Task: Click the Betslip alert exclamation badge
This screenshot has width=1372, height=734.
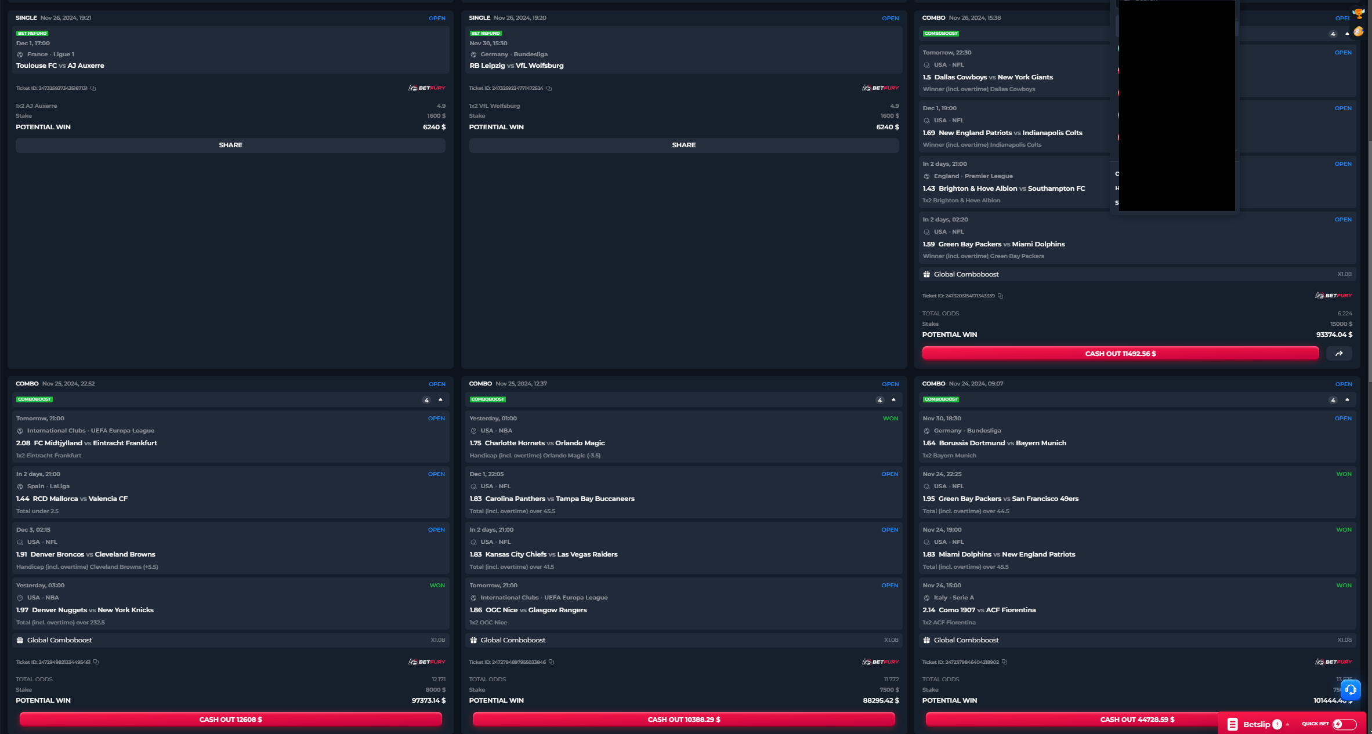Action: pyautogui.click(x=1277, y=724)
